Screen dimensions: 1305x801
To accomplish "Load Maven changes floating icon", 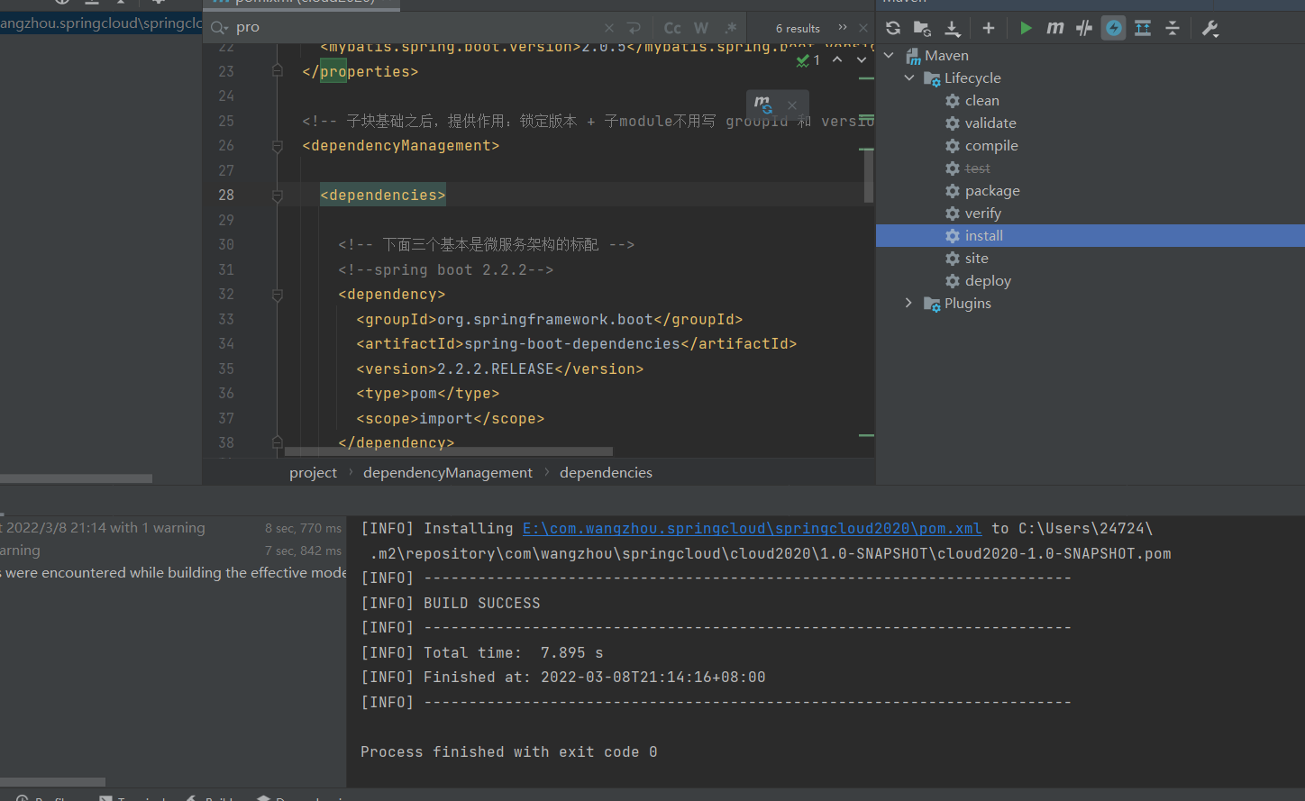I will pos(762,105).
